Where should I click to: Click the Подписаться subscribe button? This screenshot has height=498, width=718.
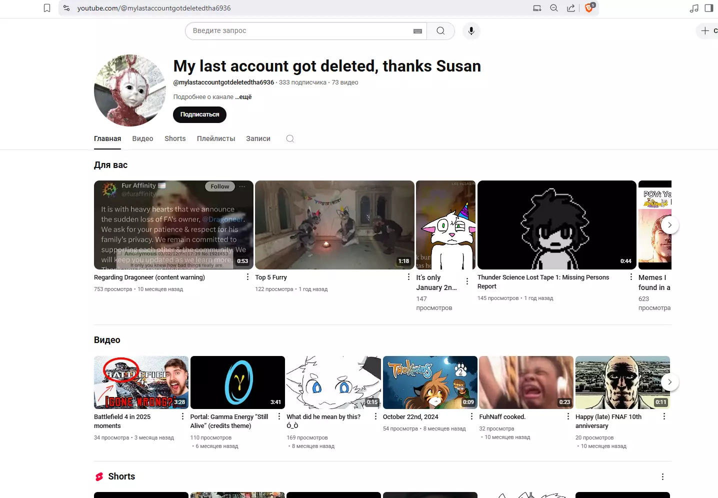(x=199, y=114)
